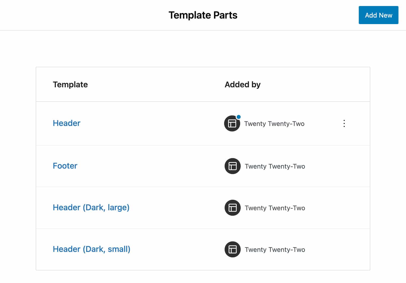
Task: Click the Header (Dark, small) template part icon
Action: [232, 249]
